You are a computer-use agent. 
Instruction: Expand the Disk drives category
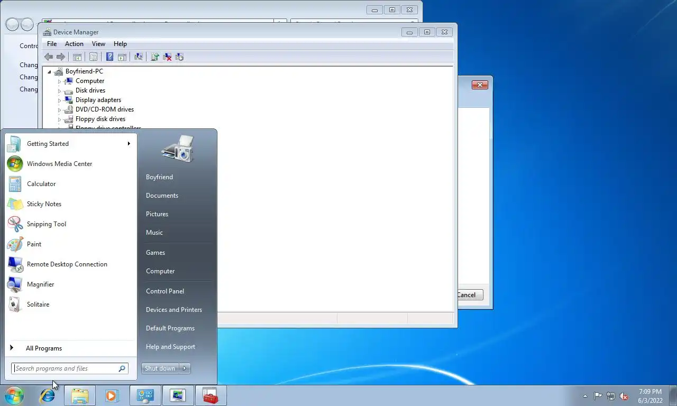(59, 91)
